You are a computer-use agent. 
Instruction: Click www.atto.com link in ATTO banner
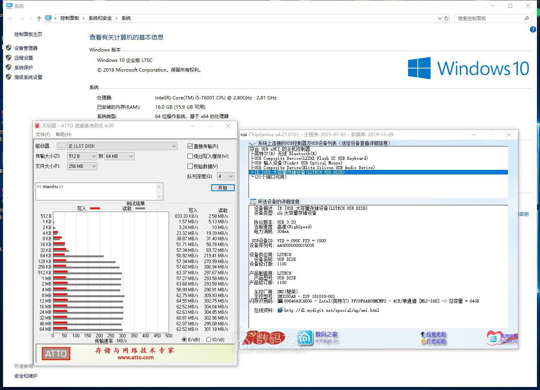point(136,357)
